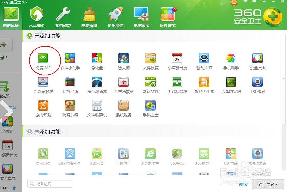Go to 优化加速 tab
Image resolution: width=287 pixels, height=192 pixels.
[x=115, y=18]
